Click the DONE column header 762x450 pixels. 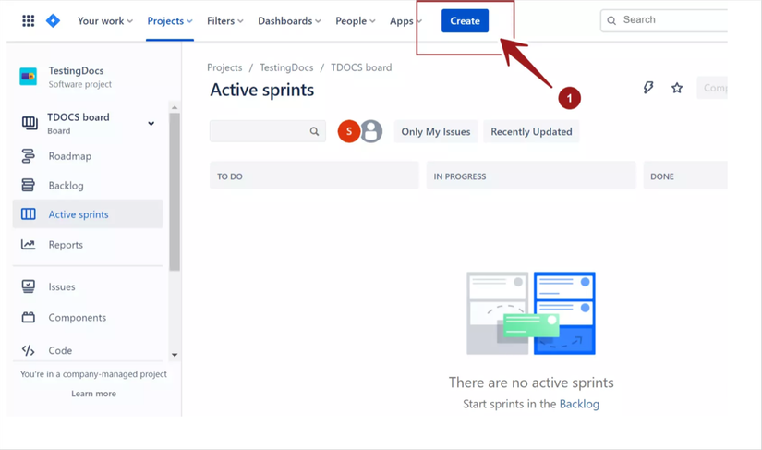pyautogui.click(x=685, y=176)
